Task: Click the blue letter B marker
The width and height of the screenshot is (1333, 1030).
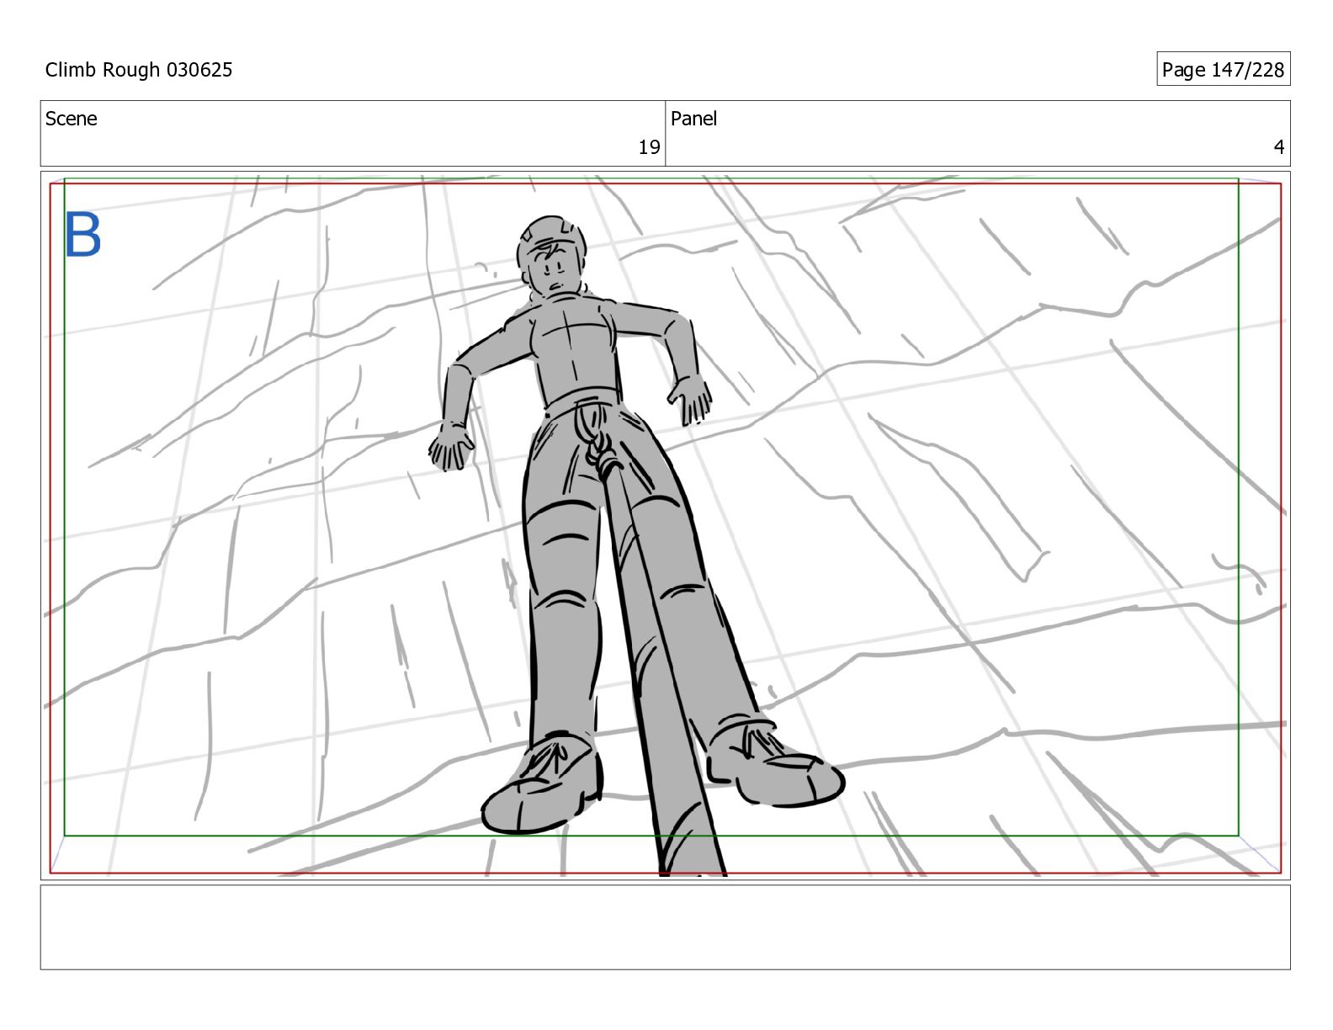Action: coord(82,236)
